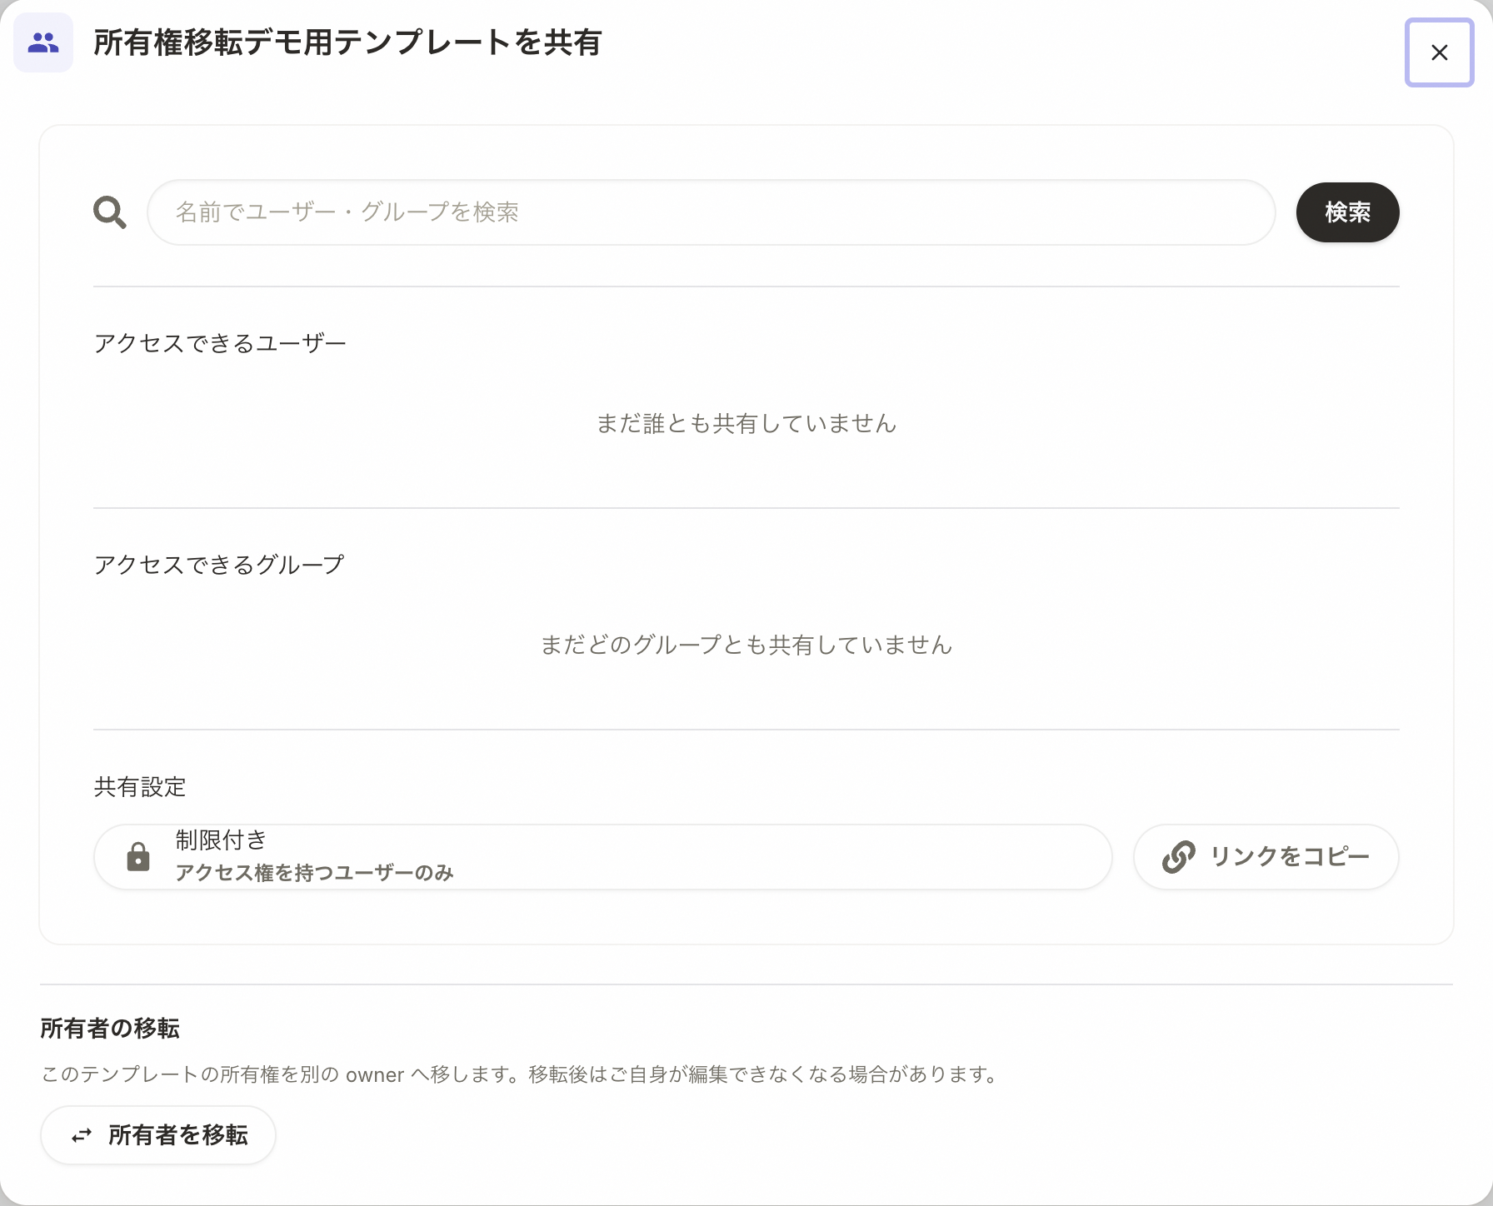Click the lock icon in sharing settings
Image resolution: width=1493 pixels, height=1206 pixels.
[x=138, y=856]
